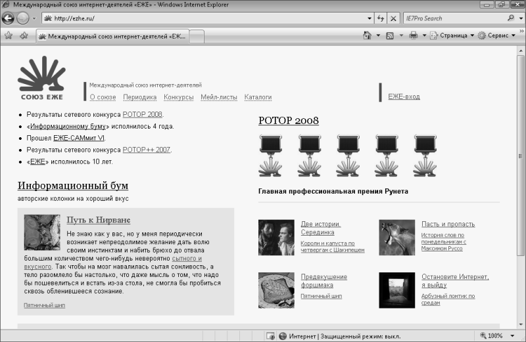
Task: Open the search provider dropdown arrow
Action: [521, 18]
